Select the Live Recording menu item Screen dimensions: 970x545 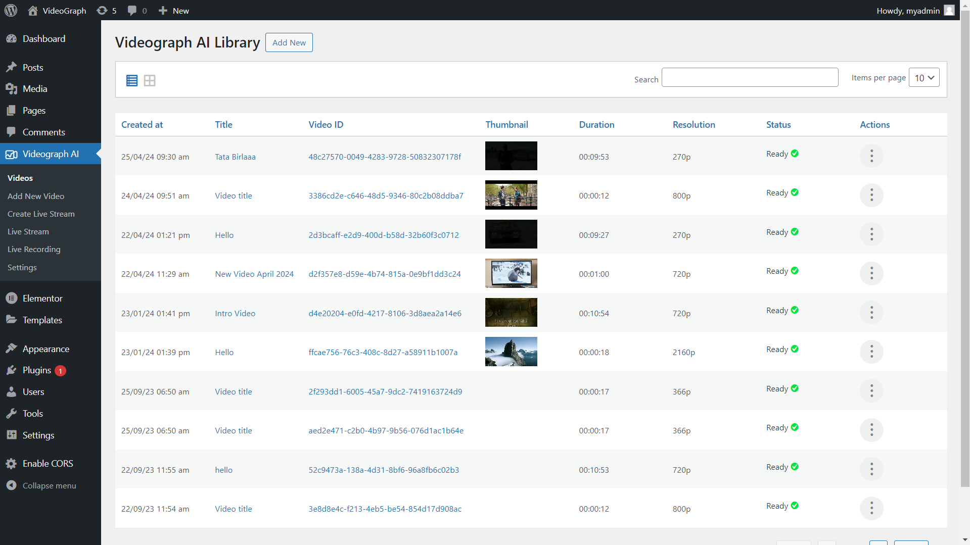click(33, 249)
